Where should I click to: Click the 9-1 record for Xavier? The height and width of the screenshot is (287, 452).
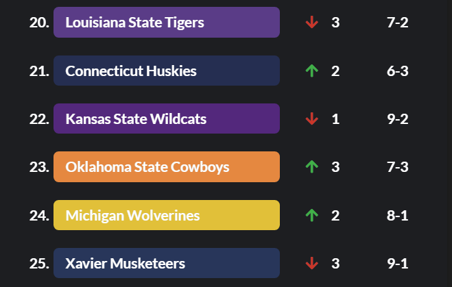pos(398,264)
